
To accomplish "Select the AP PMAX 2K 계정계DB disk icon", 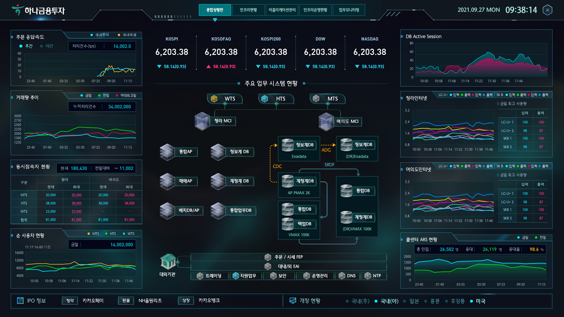I will click(288, 181).
